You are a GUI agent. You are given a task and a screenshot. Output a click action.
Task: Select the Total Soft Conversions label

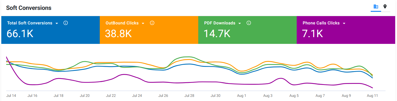30,23
